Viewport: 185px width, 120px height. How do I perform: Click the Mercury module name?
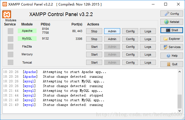pos(27,54)
